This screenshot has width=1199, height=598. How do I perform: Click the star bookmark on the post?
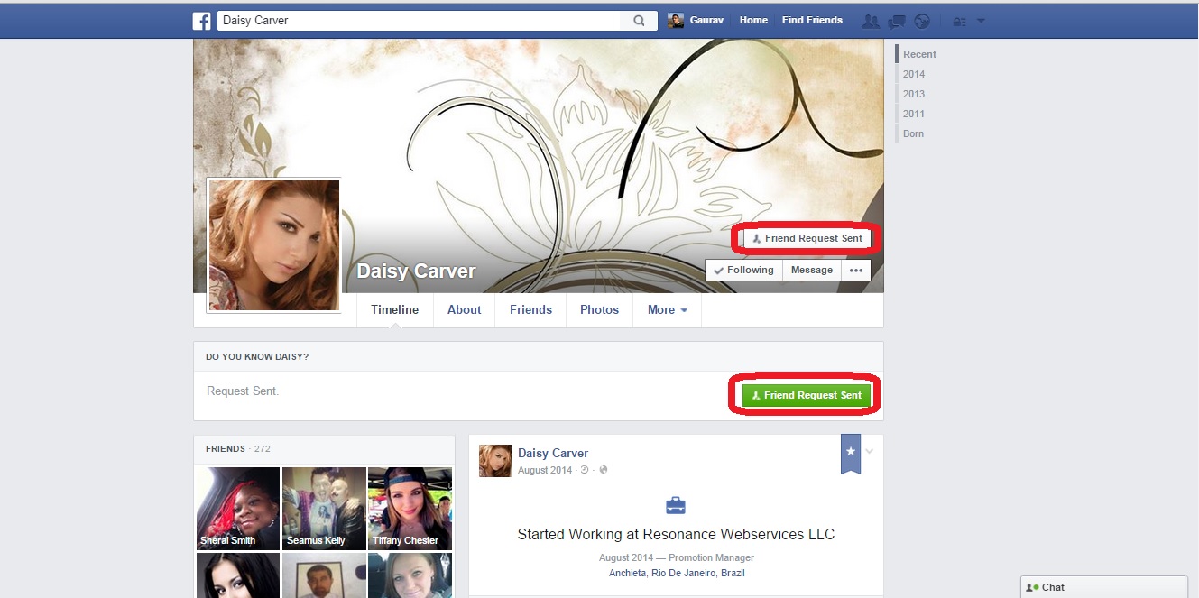click(850, 453)
